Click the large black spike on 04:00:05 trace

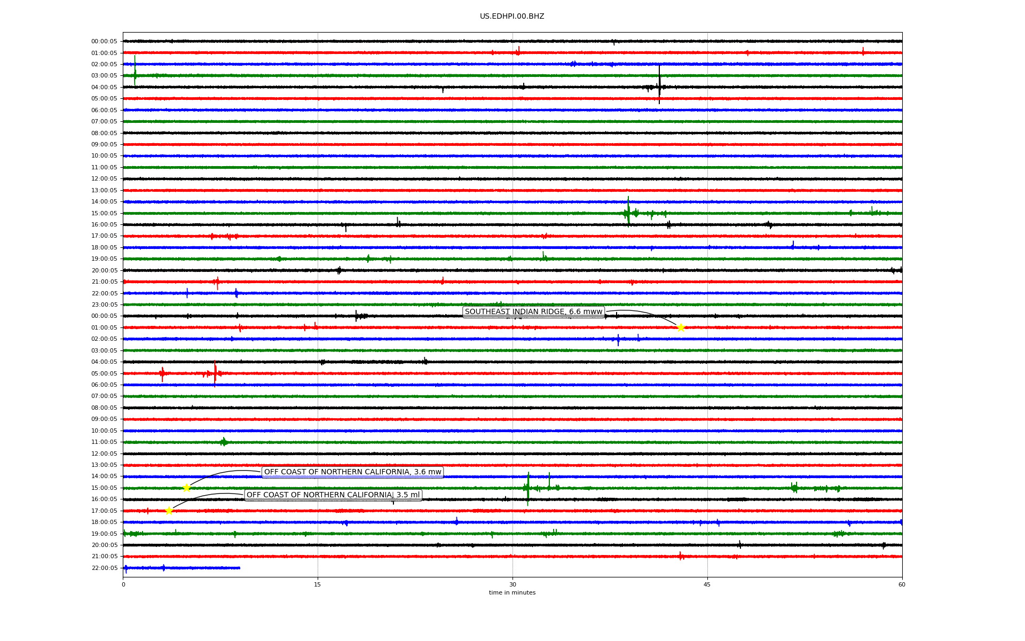659,85
